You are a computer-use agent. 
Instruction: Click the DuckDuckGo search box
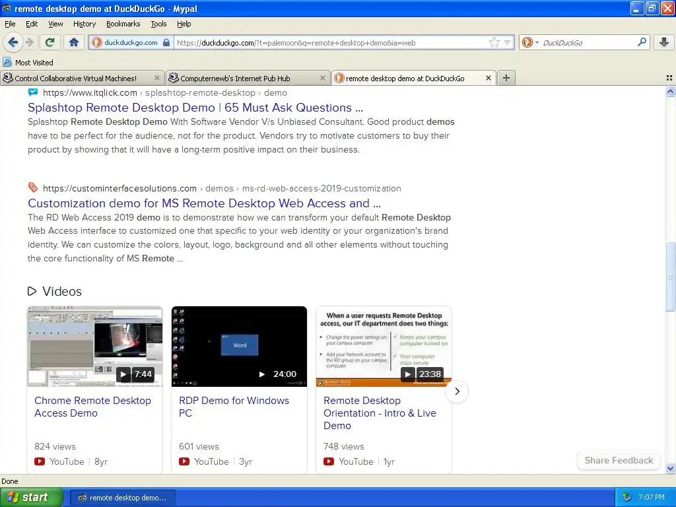click(x=588, y=42)
